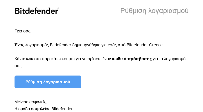This screenshot has width=203, height=112.
Task: Click the sentence beginning Κάντε κλικ στο παρακάτω
Action: (x=100, y=62)
